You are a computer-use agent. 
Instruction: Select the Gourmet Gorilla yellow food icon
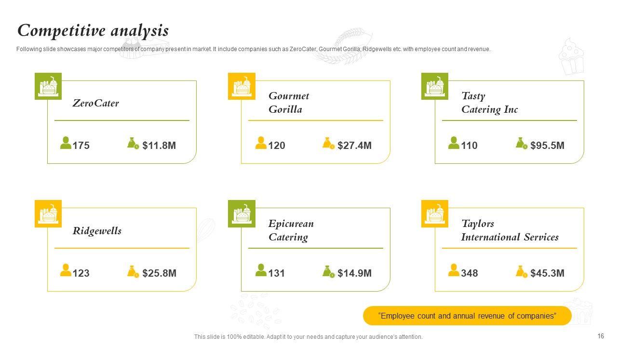click(241, 86)
